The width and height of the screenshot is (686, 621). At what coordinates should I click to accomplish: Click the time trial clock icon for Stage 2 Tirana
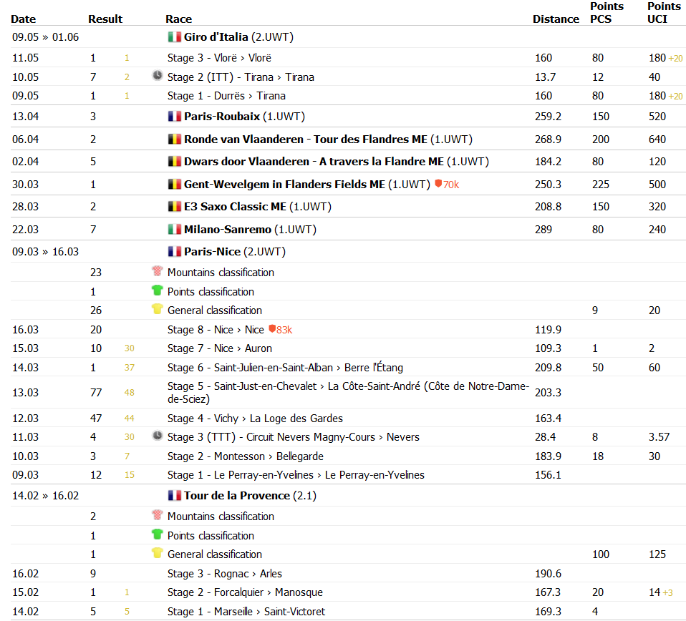point(157,76)
